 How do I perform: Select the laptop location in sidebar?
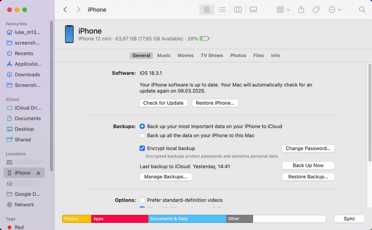24,162
